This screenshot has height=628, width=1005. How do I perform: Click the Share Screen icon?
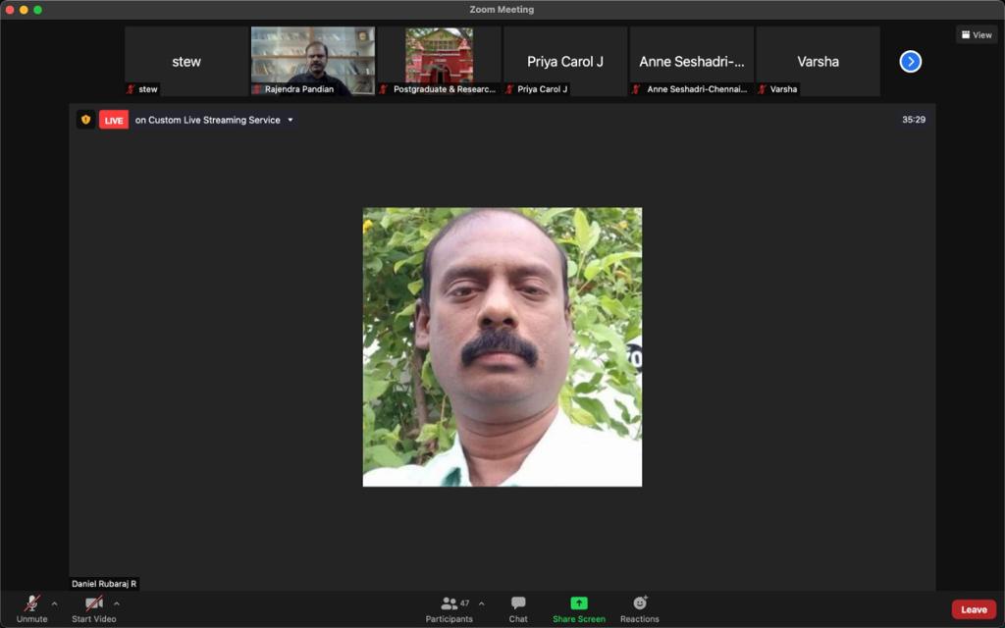pyautogui.click(x=579, y=604)
